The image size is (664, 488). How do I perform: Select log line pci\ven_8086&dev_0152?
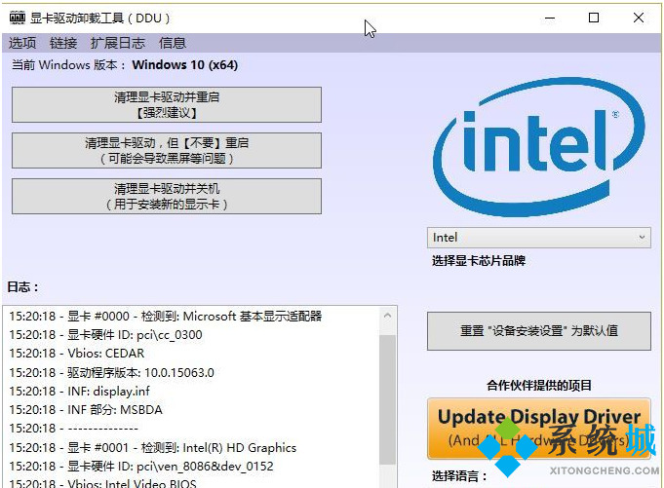coord(141,467)
